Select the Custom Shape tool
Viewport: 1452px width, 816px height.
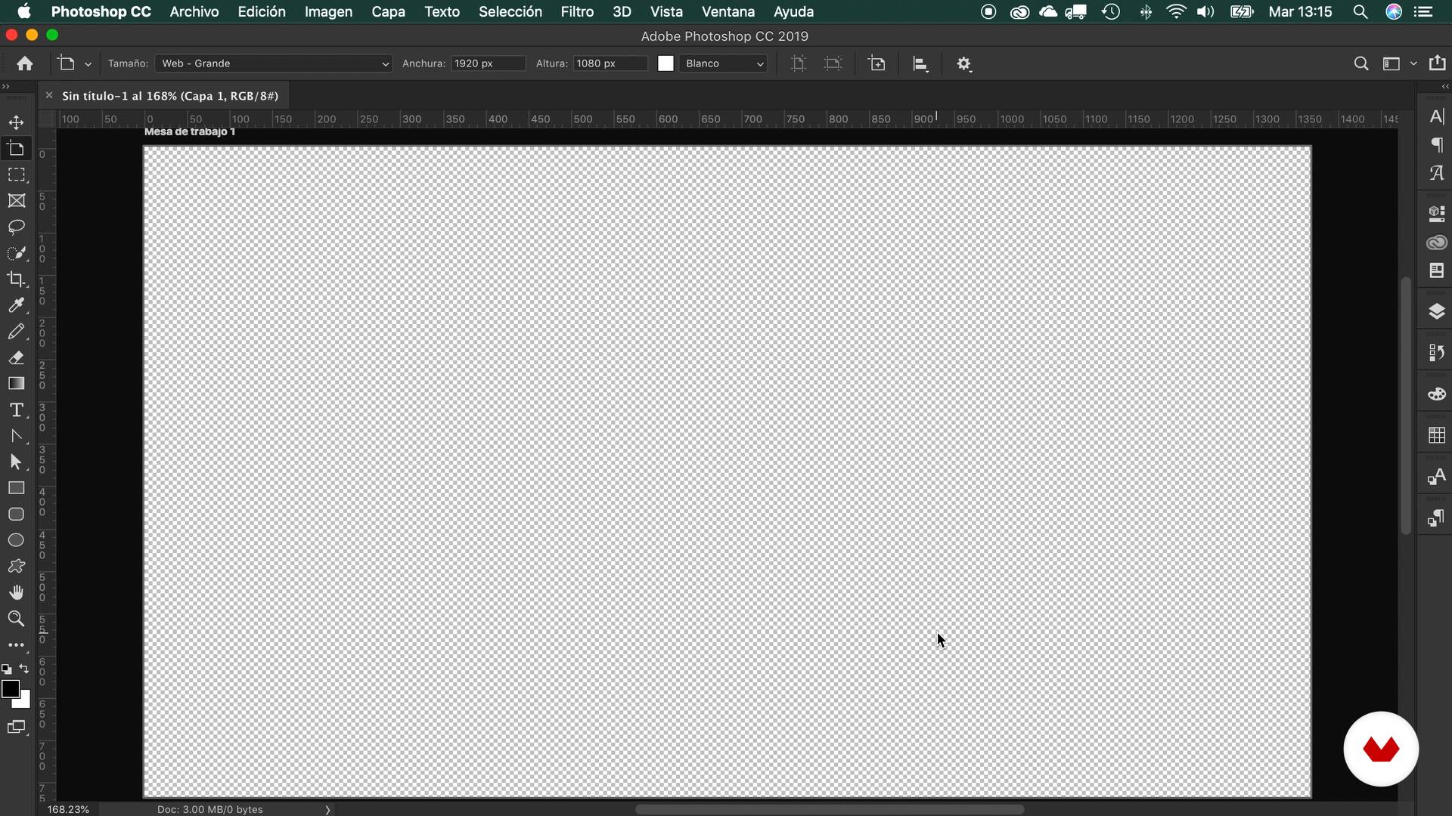tap(16, 567)
